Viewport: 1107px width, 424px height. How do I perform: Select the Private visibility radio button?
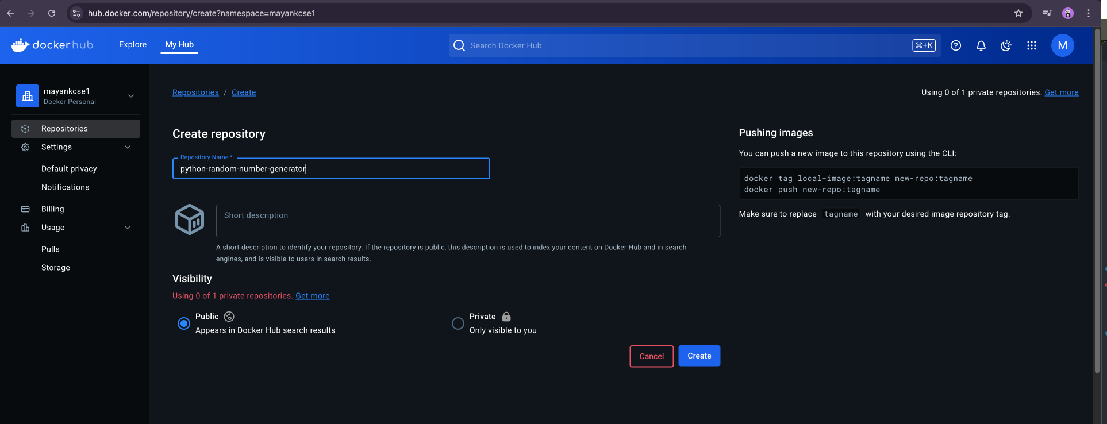(x=458, y=323)
